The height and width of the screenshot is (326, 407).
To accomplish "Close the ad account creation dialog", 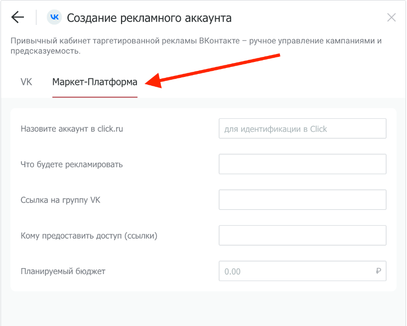I will pyautogui.click(x=391, y=17).
